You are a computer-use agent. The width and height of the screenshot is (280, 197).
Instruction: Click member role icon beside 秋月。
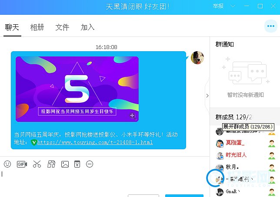[x=272, y=168]
